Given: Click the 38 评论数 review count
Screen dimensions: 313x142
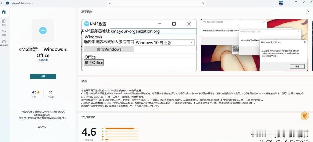Looking at the screenshot, I should (x=51, y=94).
